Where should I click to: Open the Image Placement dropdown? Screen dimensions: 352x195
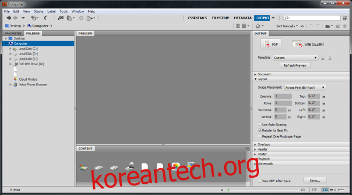coord(305,88)
